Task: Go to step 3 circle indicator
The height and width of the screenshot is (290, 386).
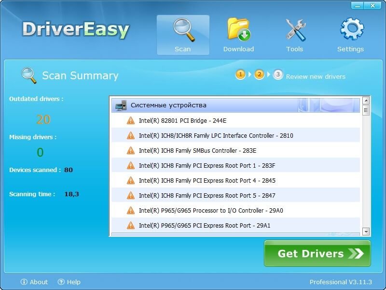Action: coord(278,74)
